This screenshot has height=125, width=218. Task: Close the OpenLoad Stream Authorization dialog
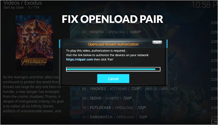157,43
